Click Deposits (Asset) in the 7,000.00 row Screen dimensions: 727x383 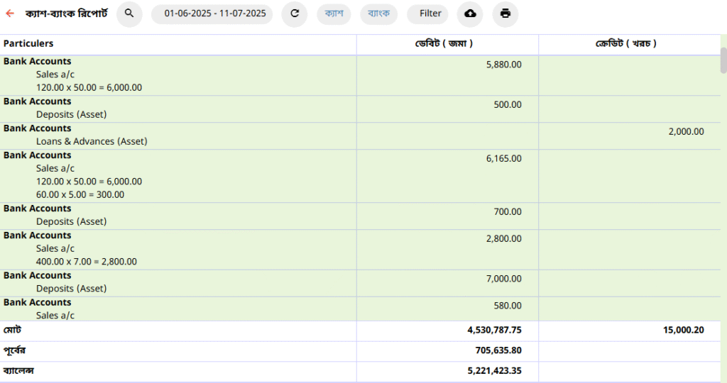(x=72, y=289)
